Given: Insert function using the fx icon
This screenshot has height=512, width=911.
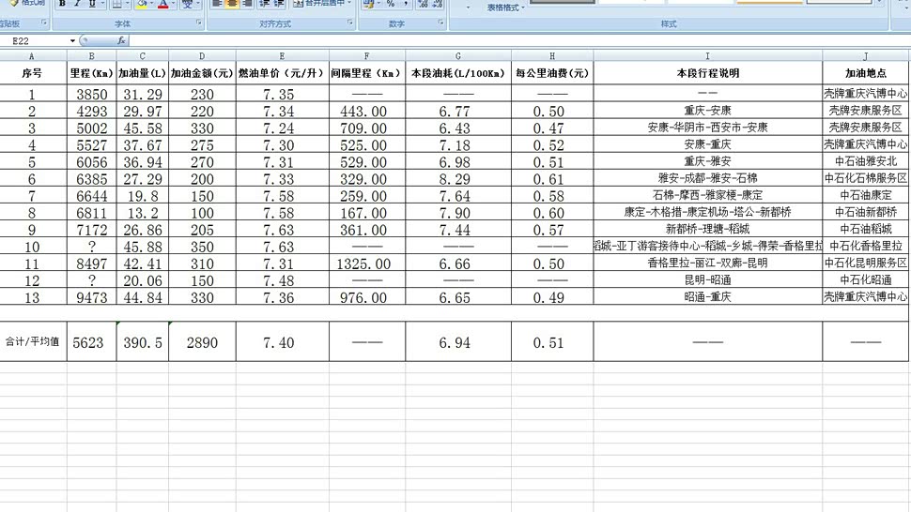Looking at the screenshot, I should click(x=121, y=41).
